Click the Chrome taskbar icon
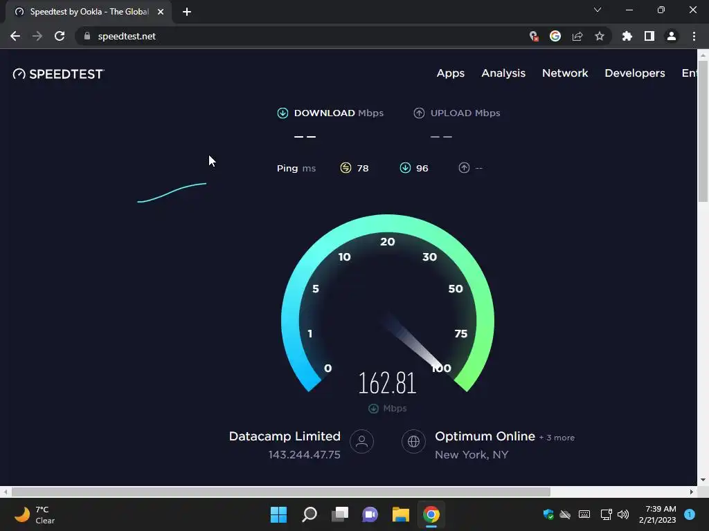This screenshot has width=709, height=531. tap(431, 514)
